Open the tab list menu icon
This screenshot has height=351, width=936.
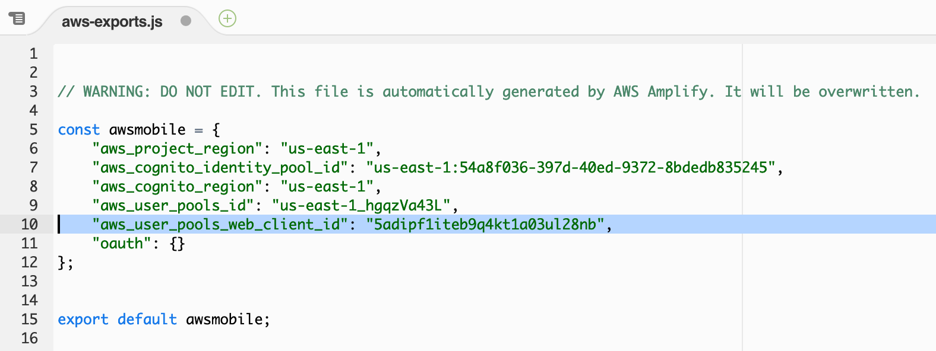(17, 18)
